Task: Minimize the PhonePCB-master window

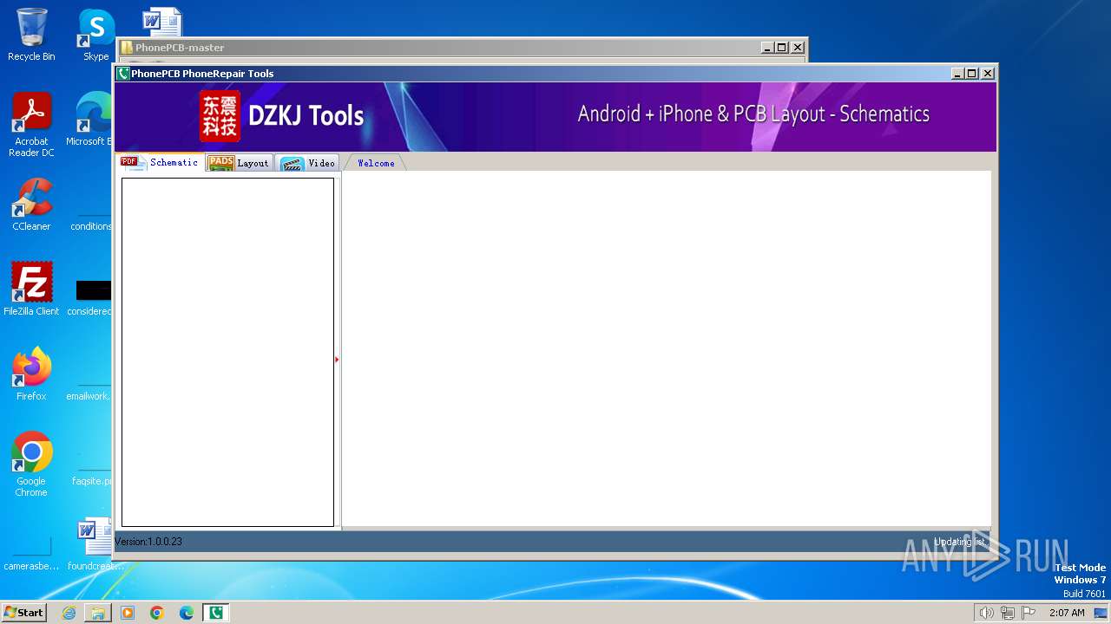Action: [x=767, y=48]
